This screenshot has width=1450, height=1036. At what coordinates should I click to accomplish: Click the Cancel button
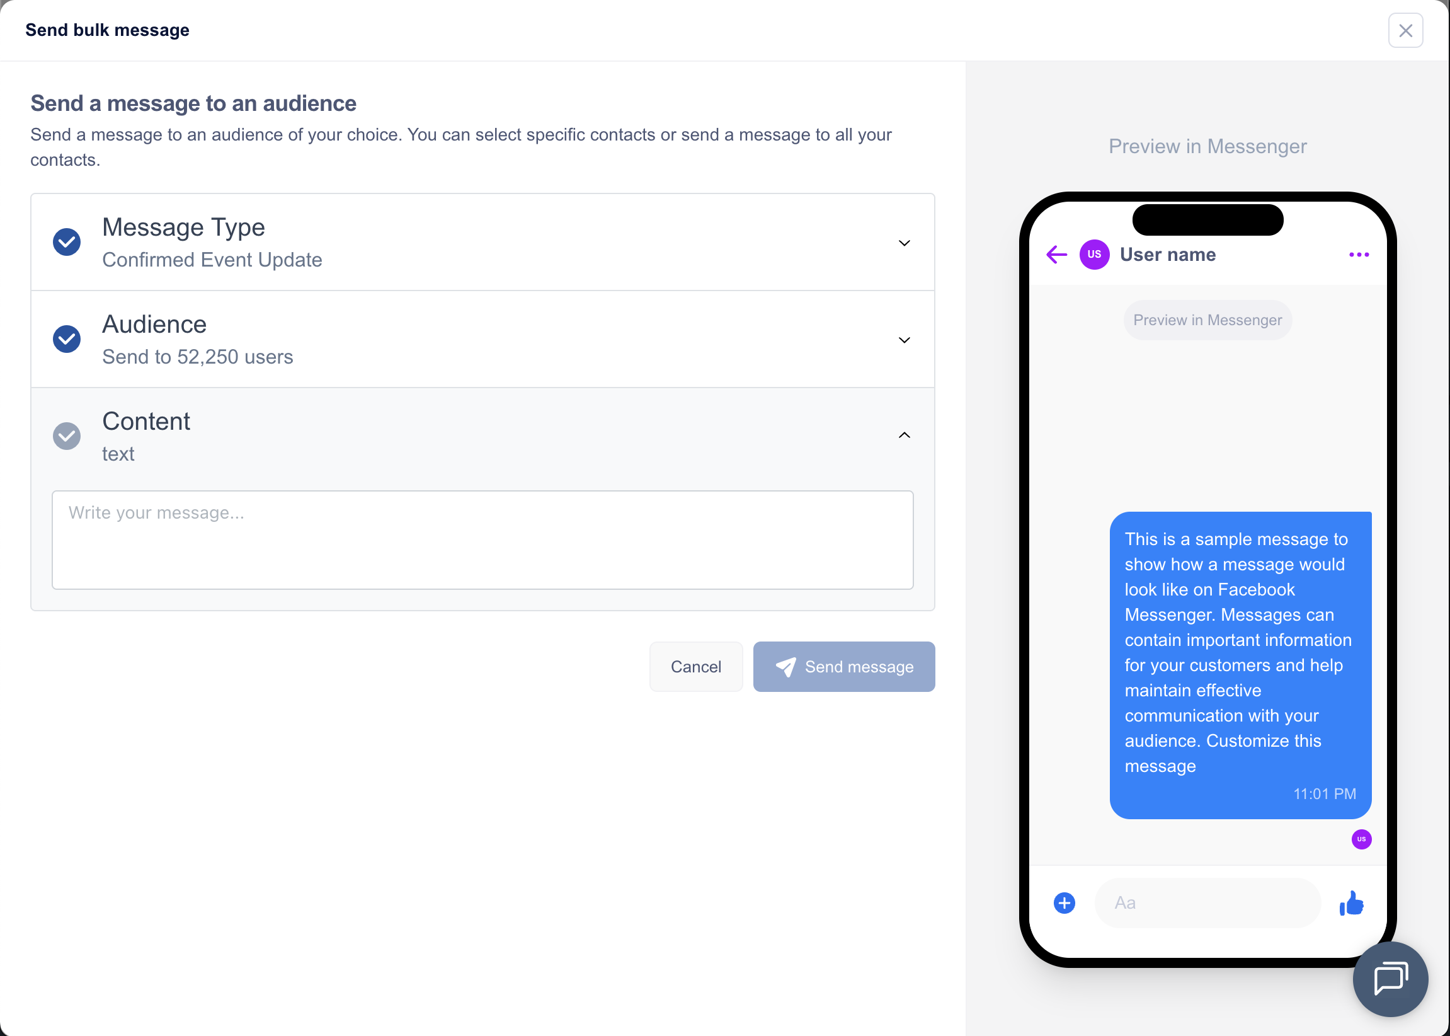pos(695,667)
